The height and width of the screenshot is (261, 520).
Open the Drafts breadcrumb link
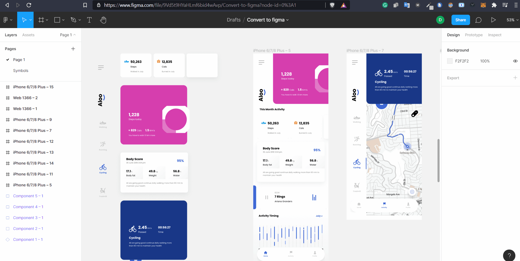234,20
